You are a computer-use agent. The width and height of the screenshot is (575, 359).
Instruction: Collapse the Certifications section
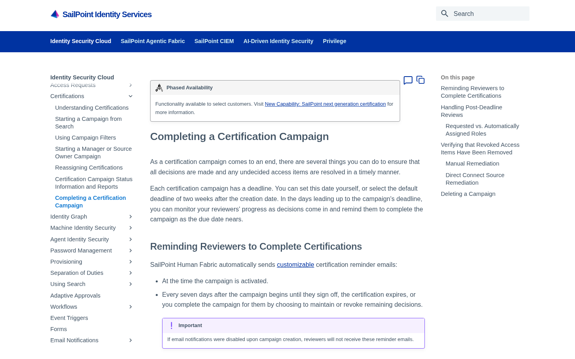click(x=131, y=96)
